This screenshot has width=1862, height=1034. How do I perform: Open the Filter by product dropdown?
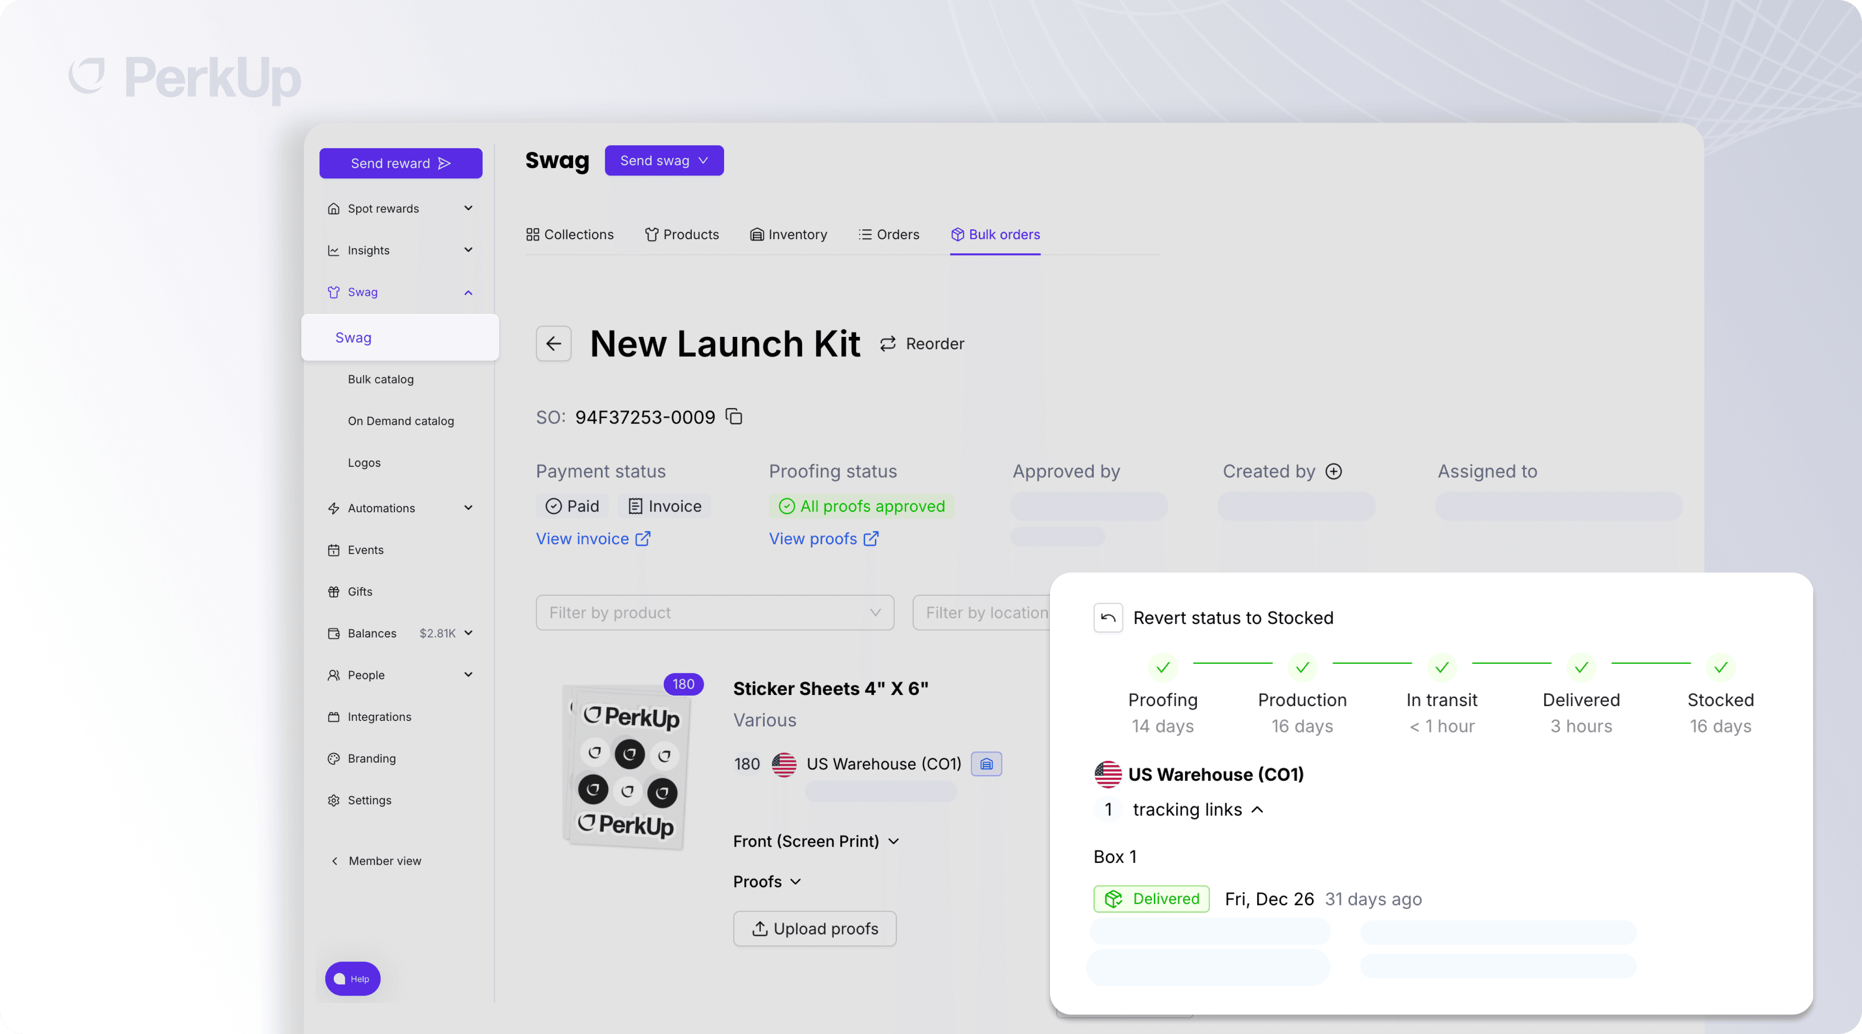(714, 613)
